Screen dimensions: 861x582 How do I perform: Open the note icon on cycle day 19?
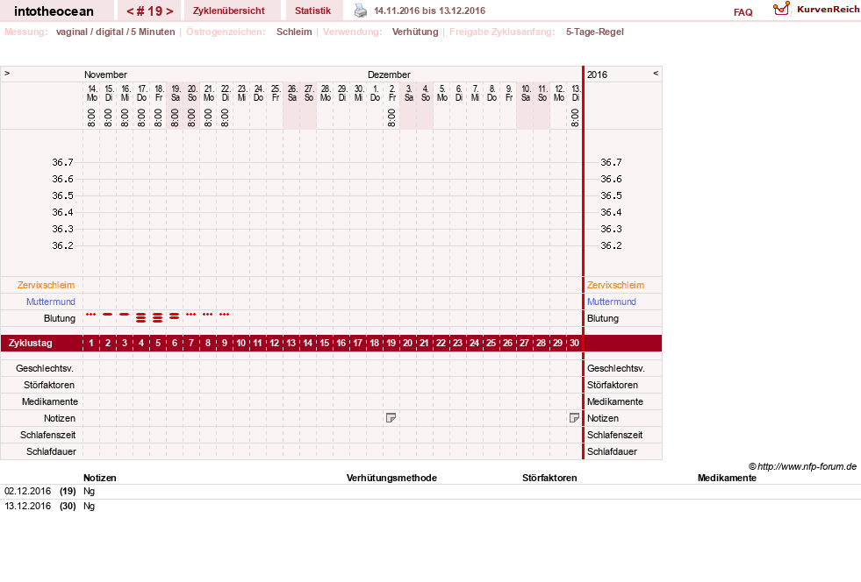(x=391, y=418)
